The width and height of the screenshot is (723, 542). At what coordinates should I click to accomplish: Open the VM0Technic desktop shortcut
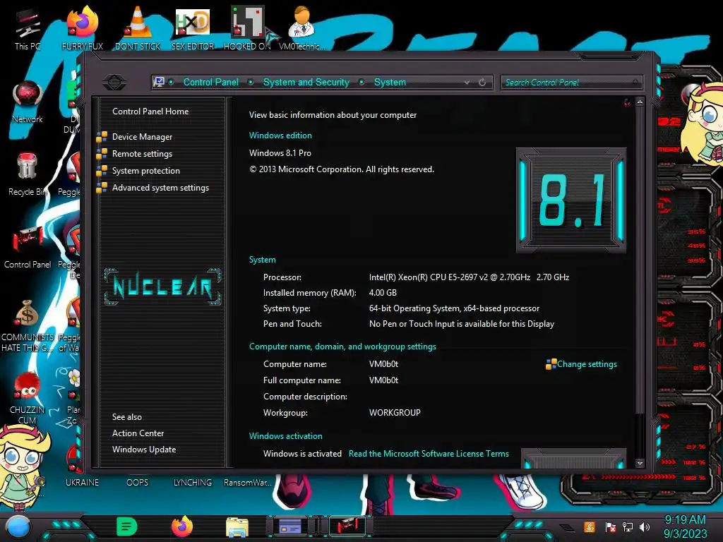tap(302, 28)
